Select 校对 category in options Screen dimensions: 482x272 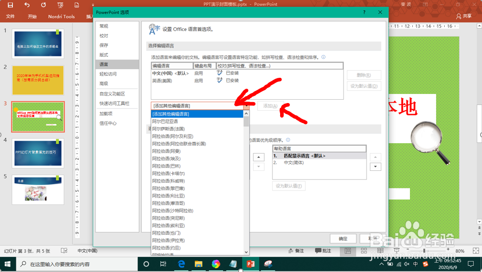(x=117, y=36)
